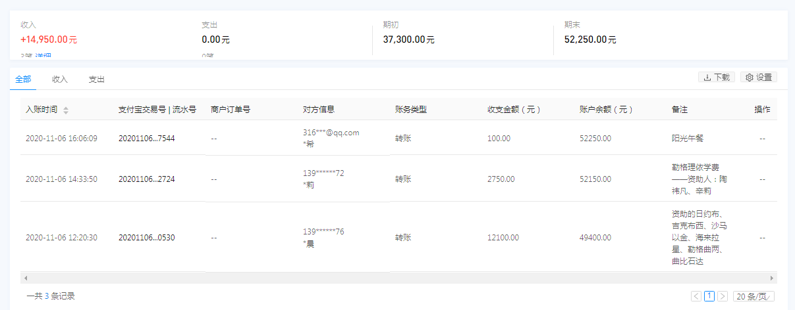Click the gear icon in 设置 button

pos(749,77)
